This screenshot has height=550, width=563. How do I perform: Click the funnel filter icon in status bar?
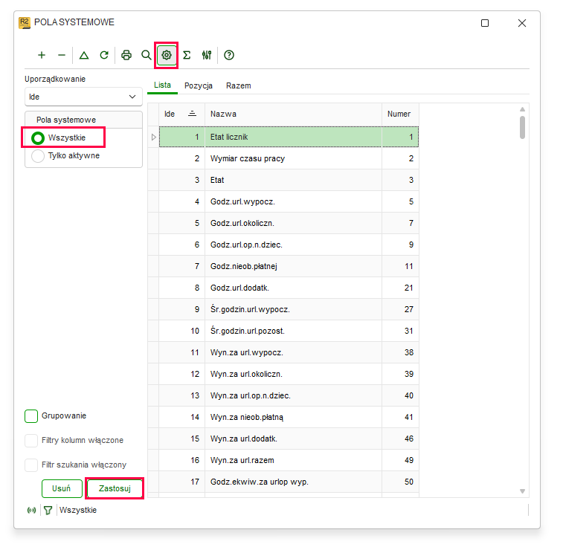[x=48, y=510]
